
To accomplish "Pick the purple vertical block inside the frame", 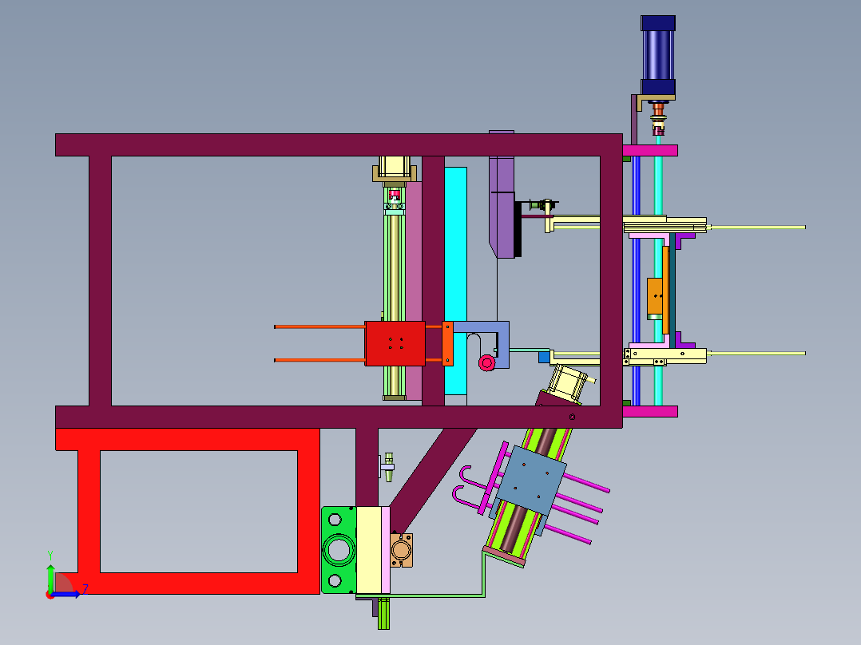I will [x=502, y=194].
